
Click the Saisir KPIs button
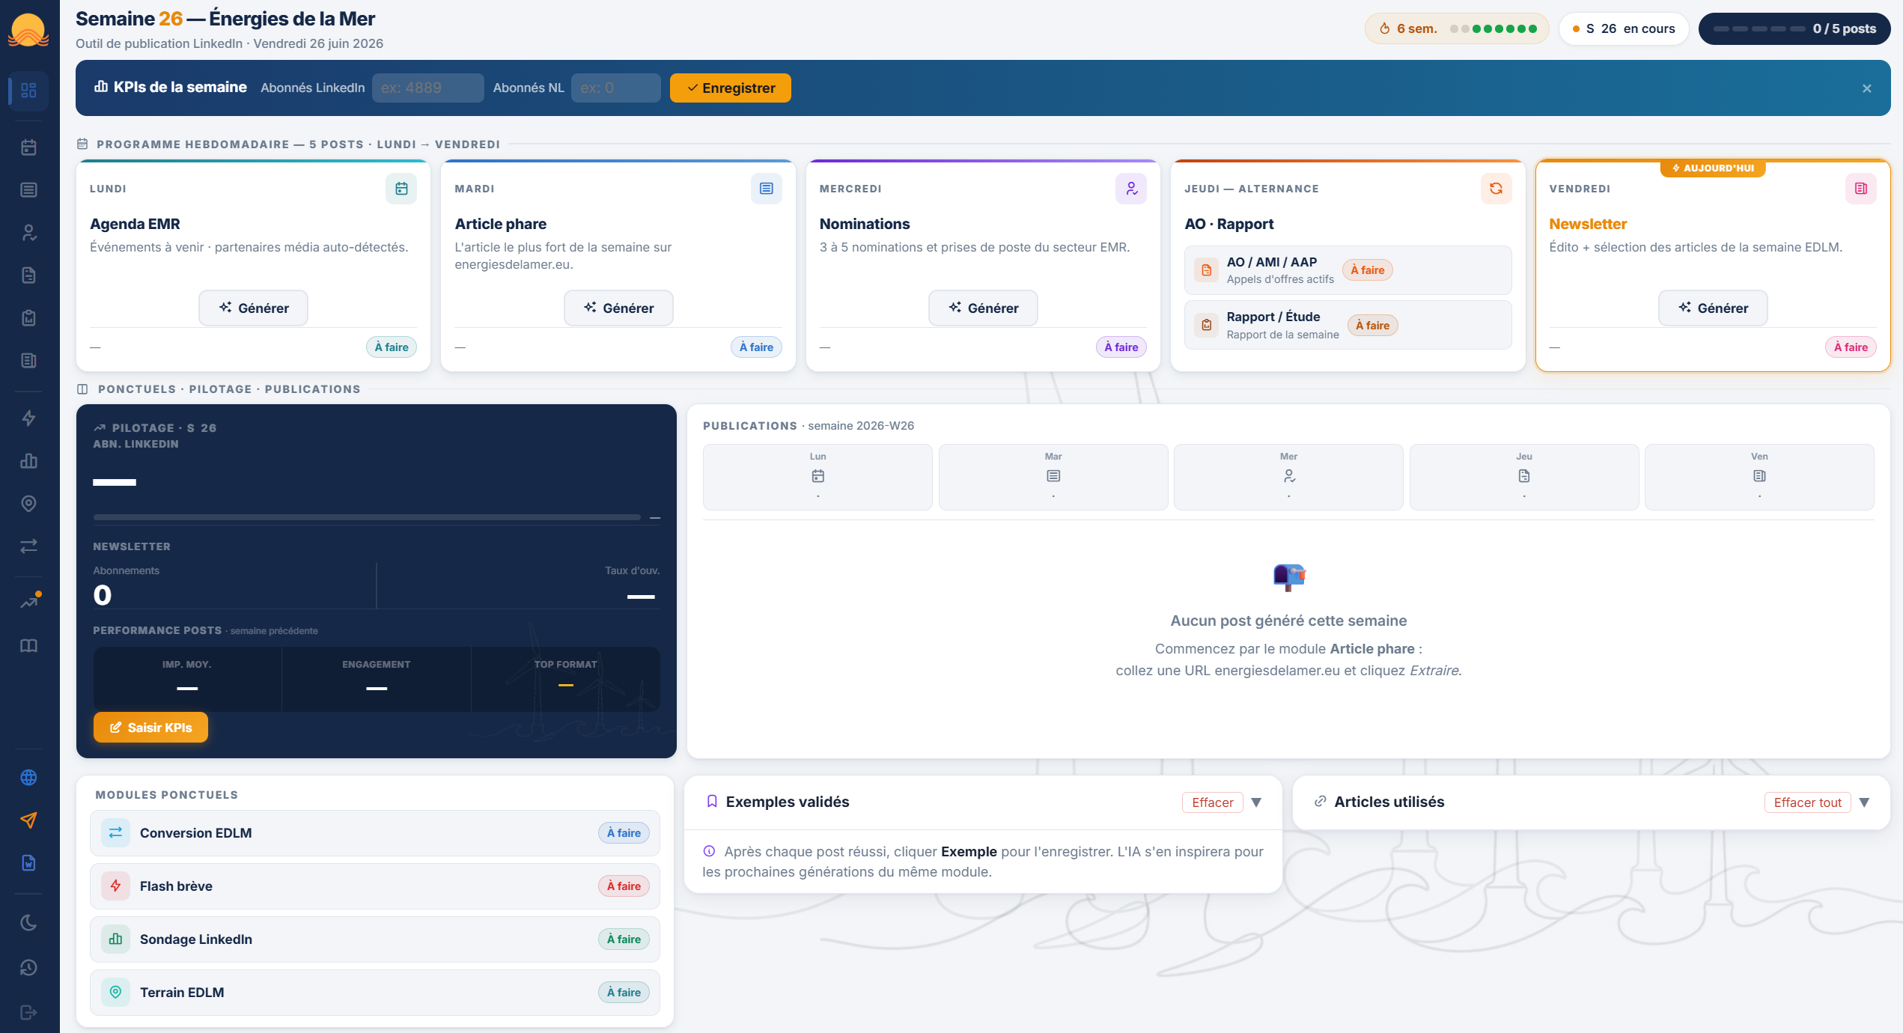(150, 728)
